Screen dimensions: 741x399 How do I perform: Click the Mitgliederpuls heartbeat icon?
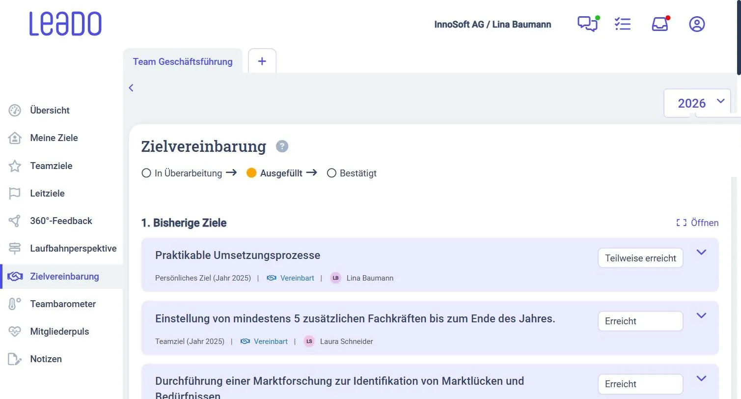15,332
